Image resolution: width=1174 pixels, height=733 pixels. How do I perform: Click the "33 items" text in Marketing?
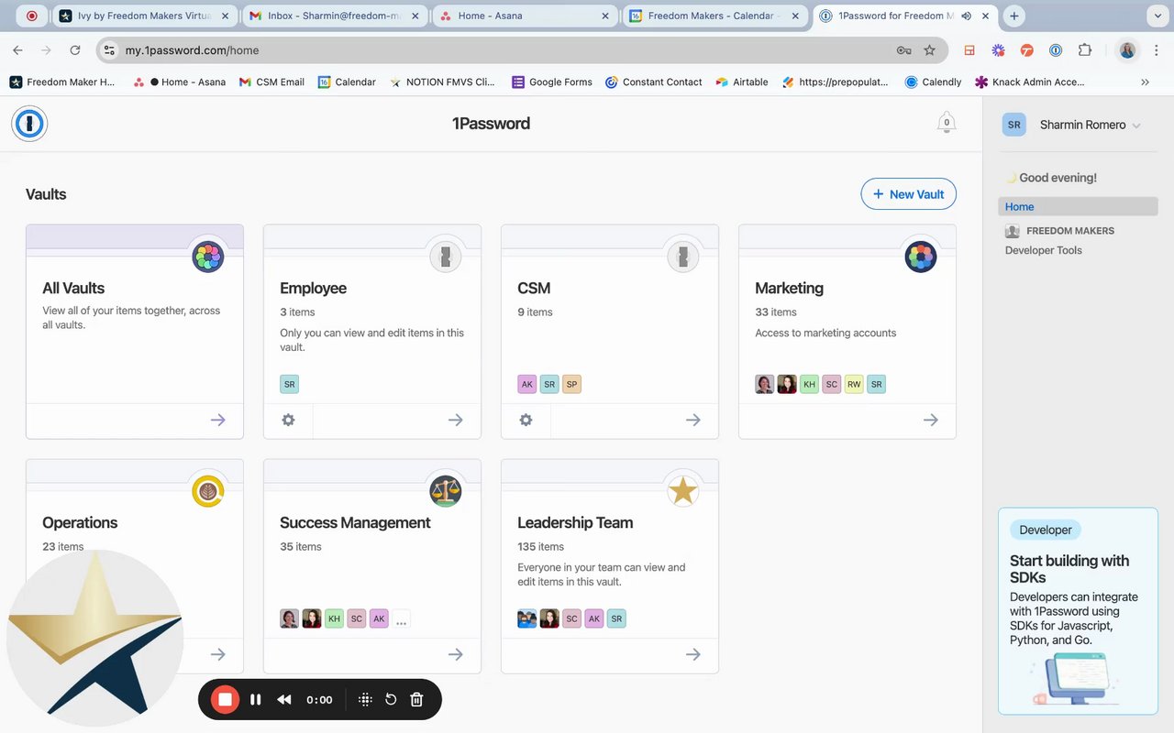(x=775, y=312)
